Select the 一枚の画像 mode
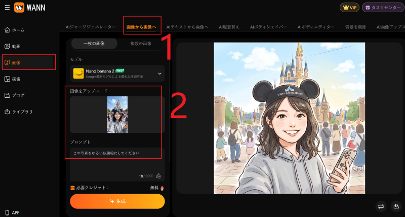 [x=94, y=44]
